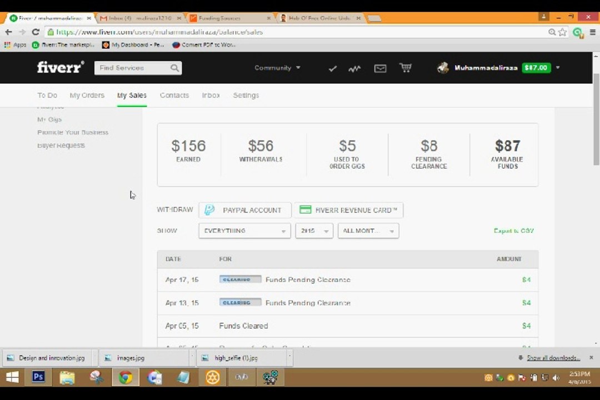Open Design and innovation.jpg download menu arrow
600x400 pixels.
click(94, 358)
